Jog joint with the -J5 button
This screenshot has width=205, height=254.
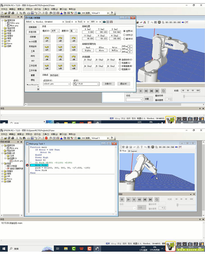click(x=60, y=57)
